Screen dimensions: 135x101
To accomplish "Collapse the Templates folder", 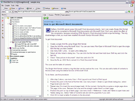I will [x=6, y=58].
